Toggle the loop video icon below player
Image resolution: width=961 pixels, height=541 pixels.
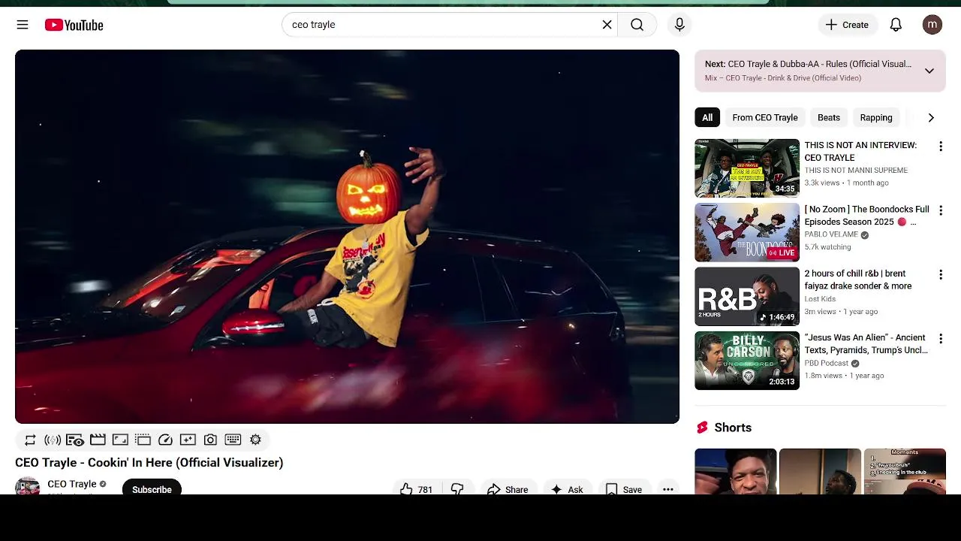coord(30,440)
